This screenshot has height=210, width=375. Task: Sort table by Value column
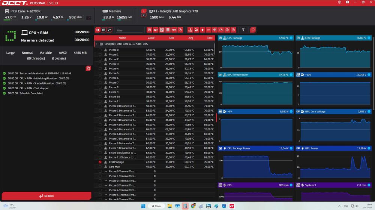pos(151,38)
